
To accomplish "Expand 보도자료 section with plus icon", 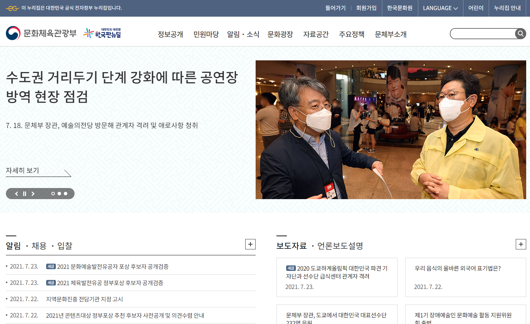I will click(x=521, y=244).
